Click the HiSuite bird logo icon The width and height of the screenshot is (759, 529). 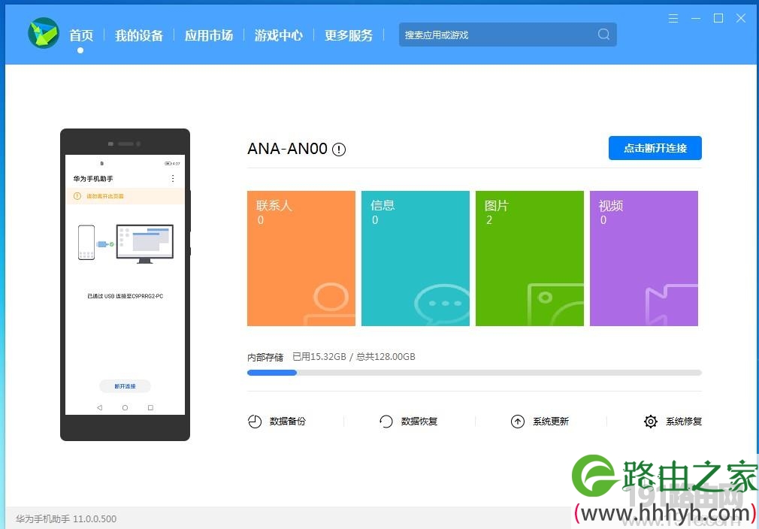[44, 33]
